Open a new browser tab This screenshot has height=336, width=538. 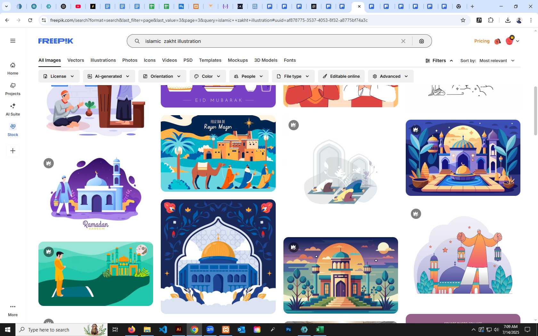point(472,6)
